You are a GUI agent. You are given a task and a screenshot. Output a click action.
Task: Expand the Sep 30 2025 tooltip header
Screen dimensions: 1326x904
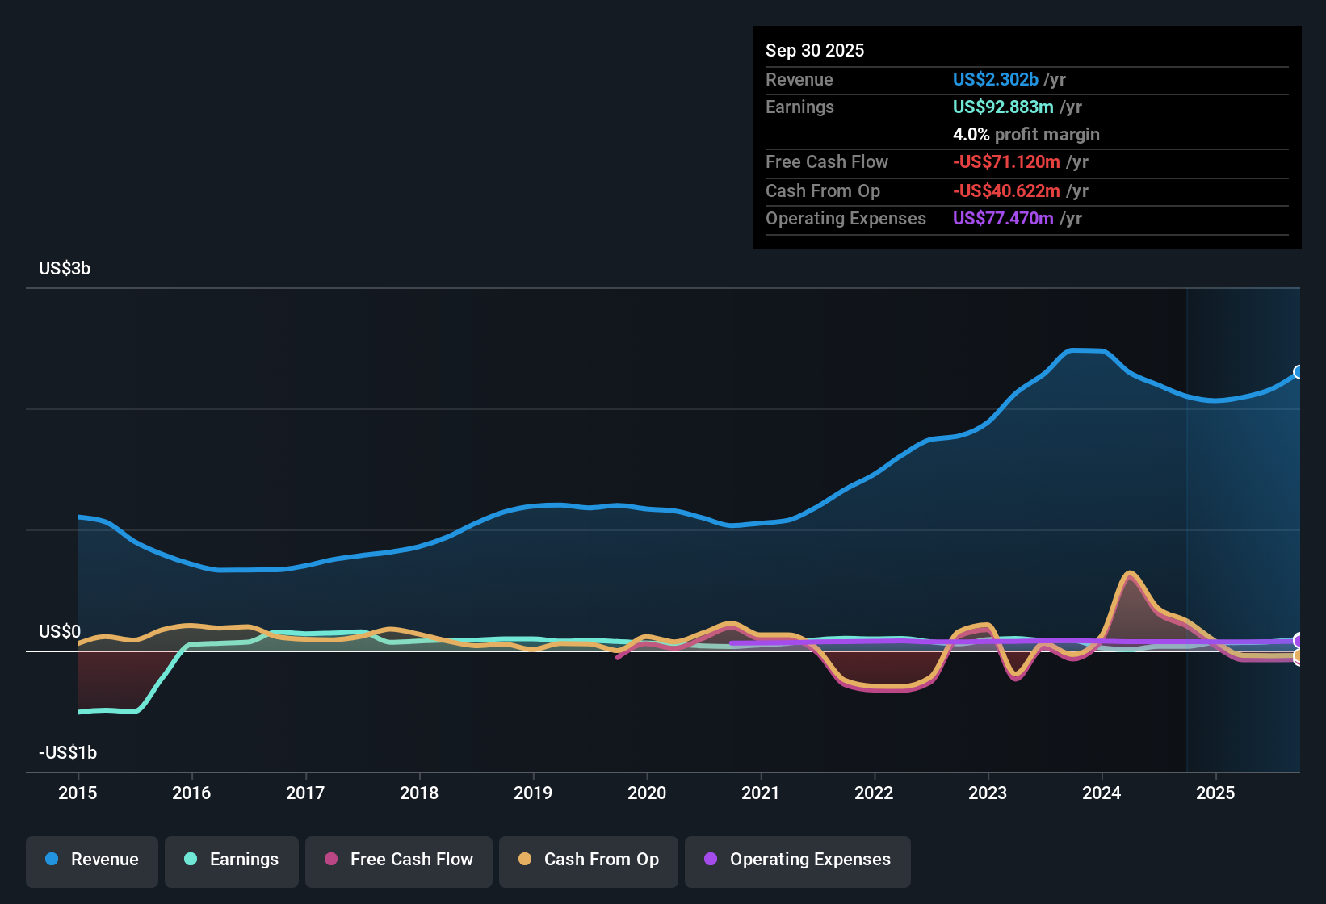click(815, 50)
